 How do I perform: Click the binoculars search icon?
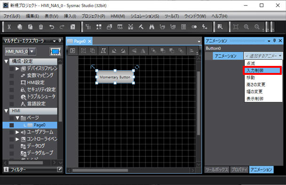point(152,27)
